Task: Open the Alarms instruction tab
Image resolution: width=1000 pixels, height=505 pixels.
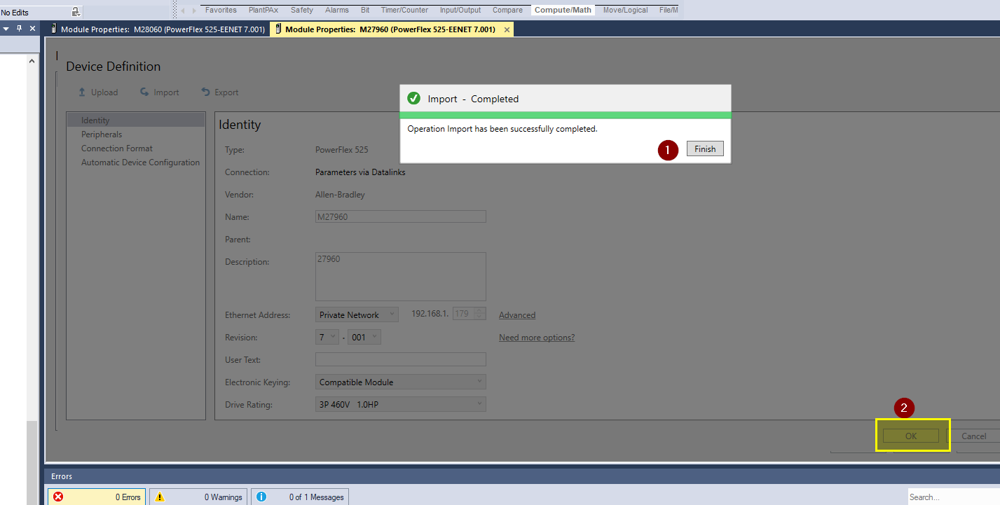Action: 337,10
